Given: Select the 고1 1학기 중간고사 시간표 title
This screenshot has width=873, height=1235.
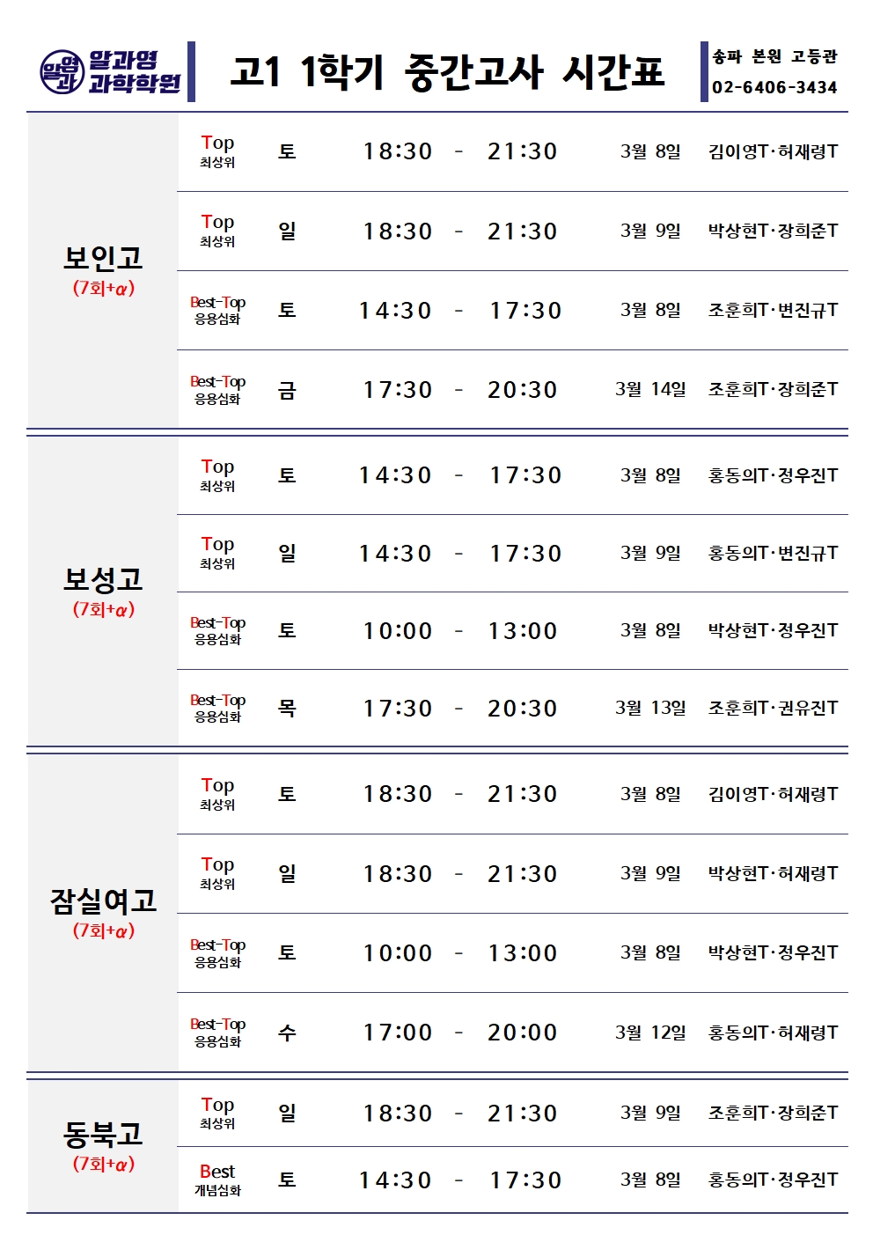Looking at the screenshot, I should coord(447,71).
